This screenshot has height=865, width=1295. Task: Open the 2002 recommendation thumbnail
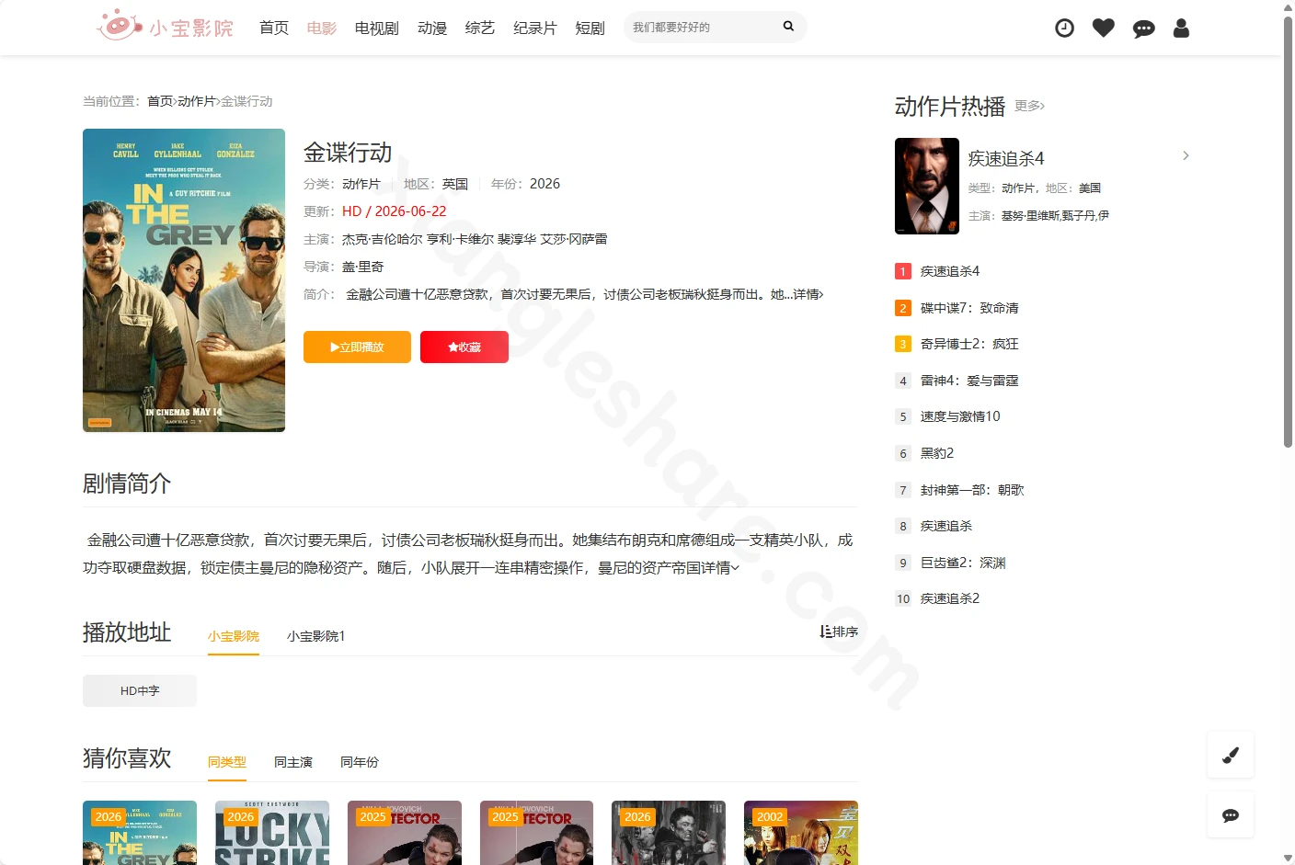[x=801, y=833]
